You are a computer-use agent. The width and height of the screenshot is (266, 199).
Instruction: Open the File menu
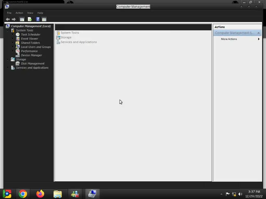point(9,13)
